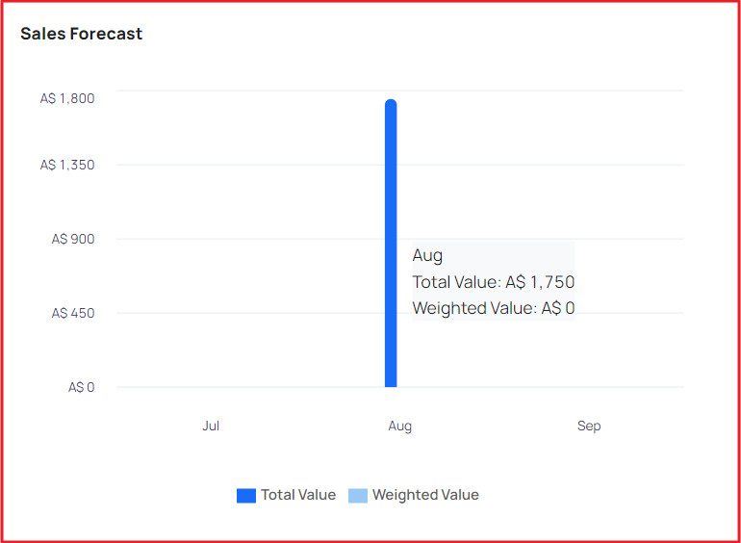Viewport: 741px width, 543px height.
Task: Click the A$ 900 axis value
Action: coord(73,239)
